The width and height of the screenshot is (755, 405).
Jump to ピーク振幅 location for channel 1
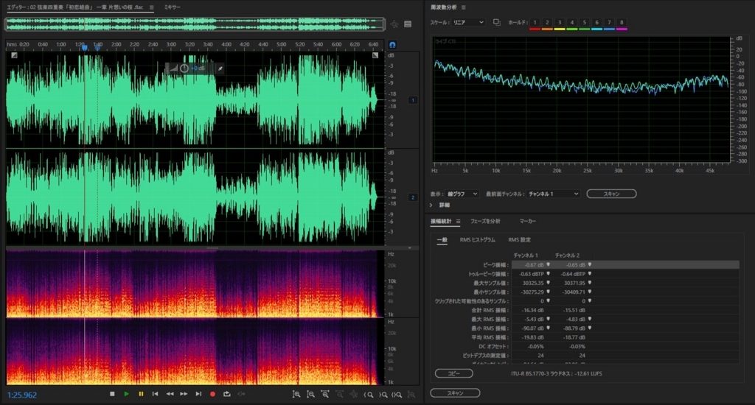548,264
